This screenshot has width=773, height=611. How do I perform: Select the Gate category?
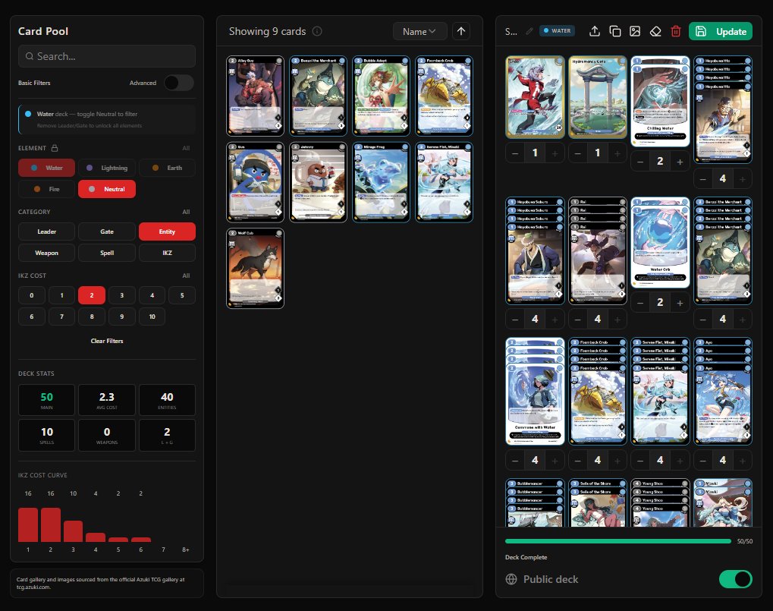point(107,231)
